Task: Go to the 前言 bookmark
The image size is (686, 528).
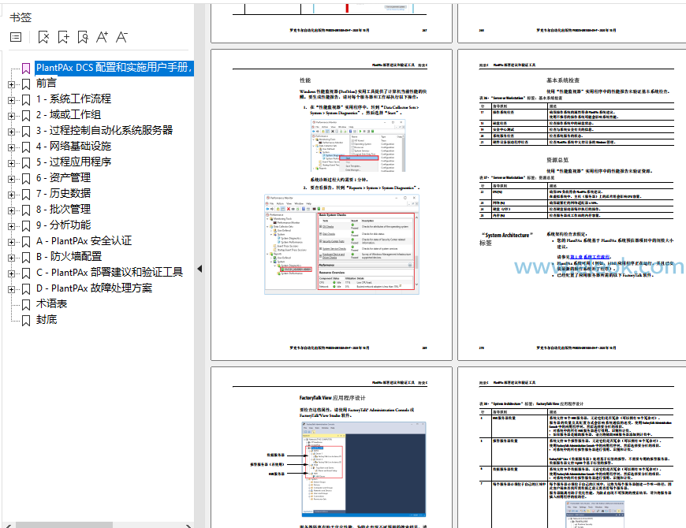Action: coord(46,83)
